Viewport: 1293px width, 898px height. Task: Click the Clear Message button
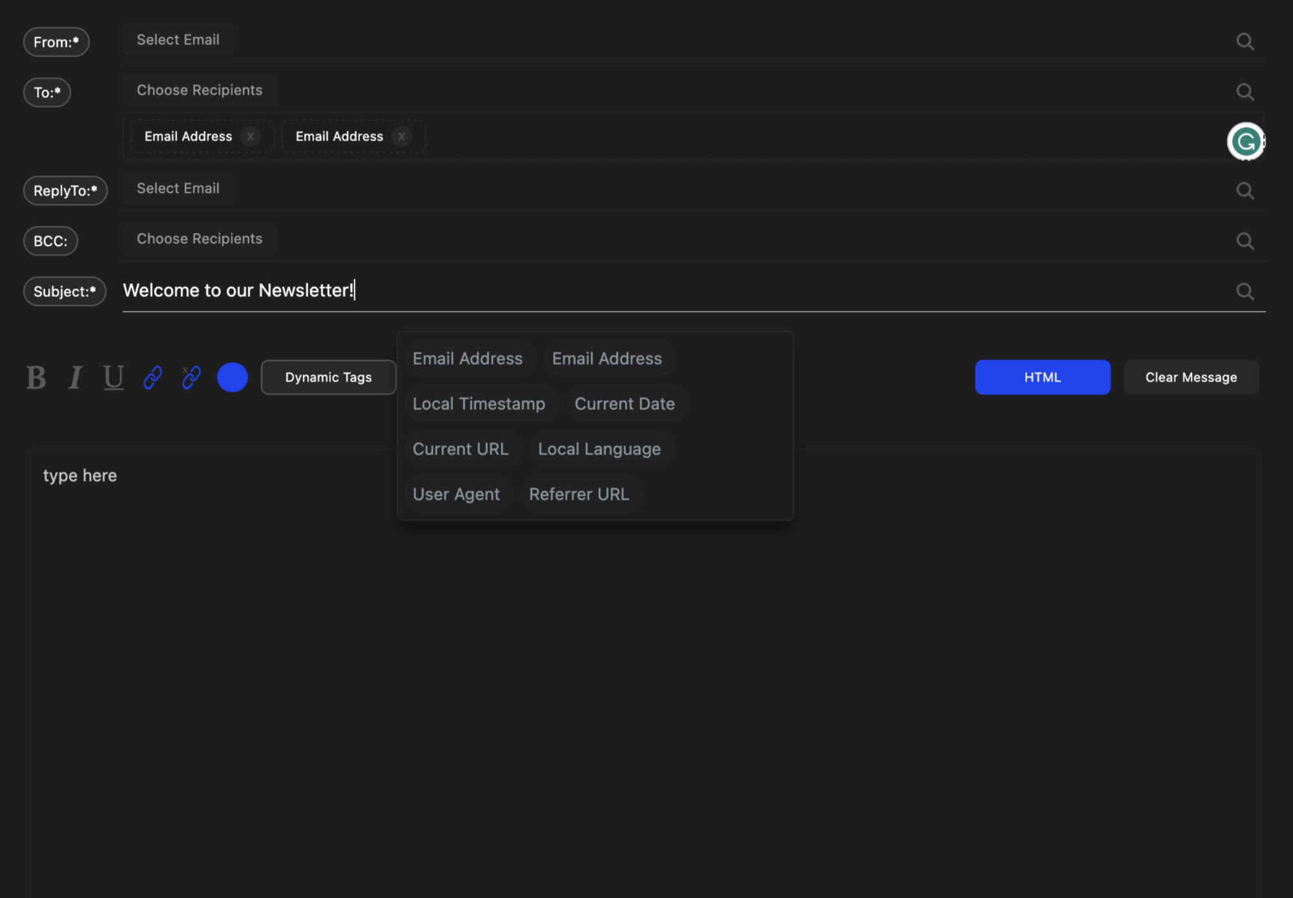[x=1191, y=377]
